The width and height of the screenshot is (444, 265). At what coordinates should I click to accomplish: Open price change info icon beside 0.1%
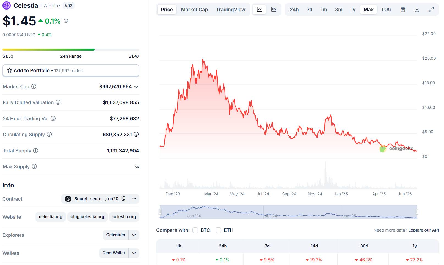coord(66,21)
